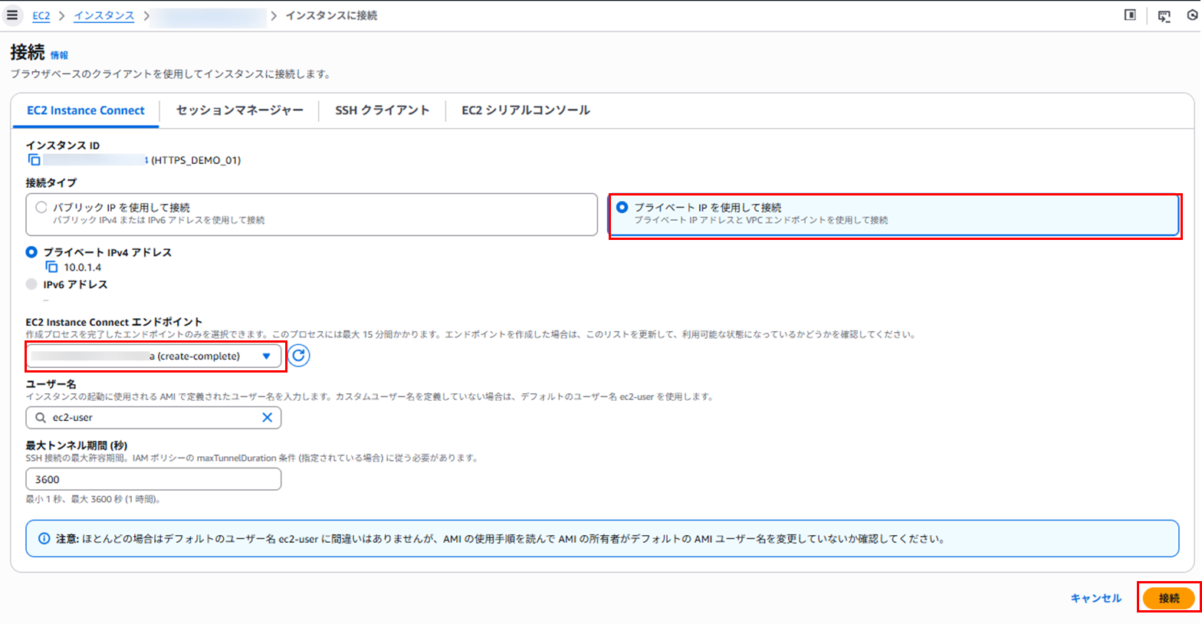Screen dimensions: 1202x624
Task: Copy the private IPv4 address 10.0.1.4
Action: [x=51, y=267]
